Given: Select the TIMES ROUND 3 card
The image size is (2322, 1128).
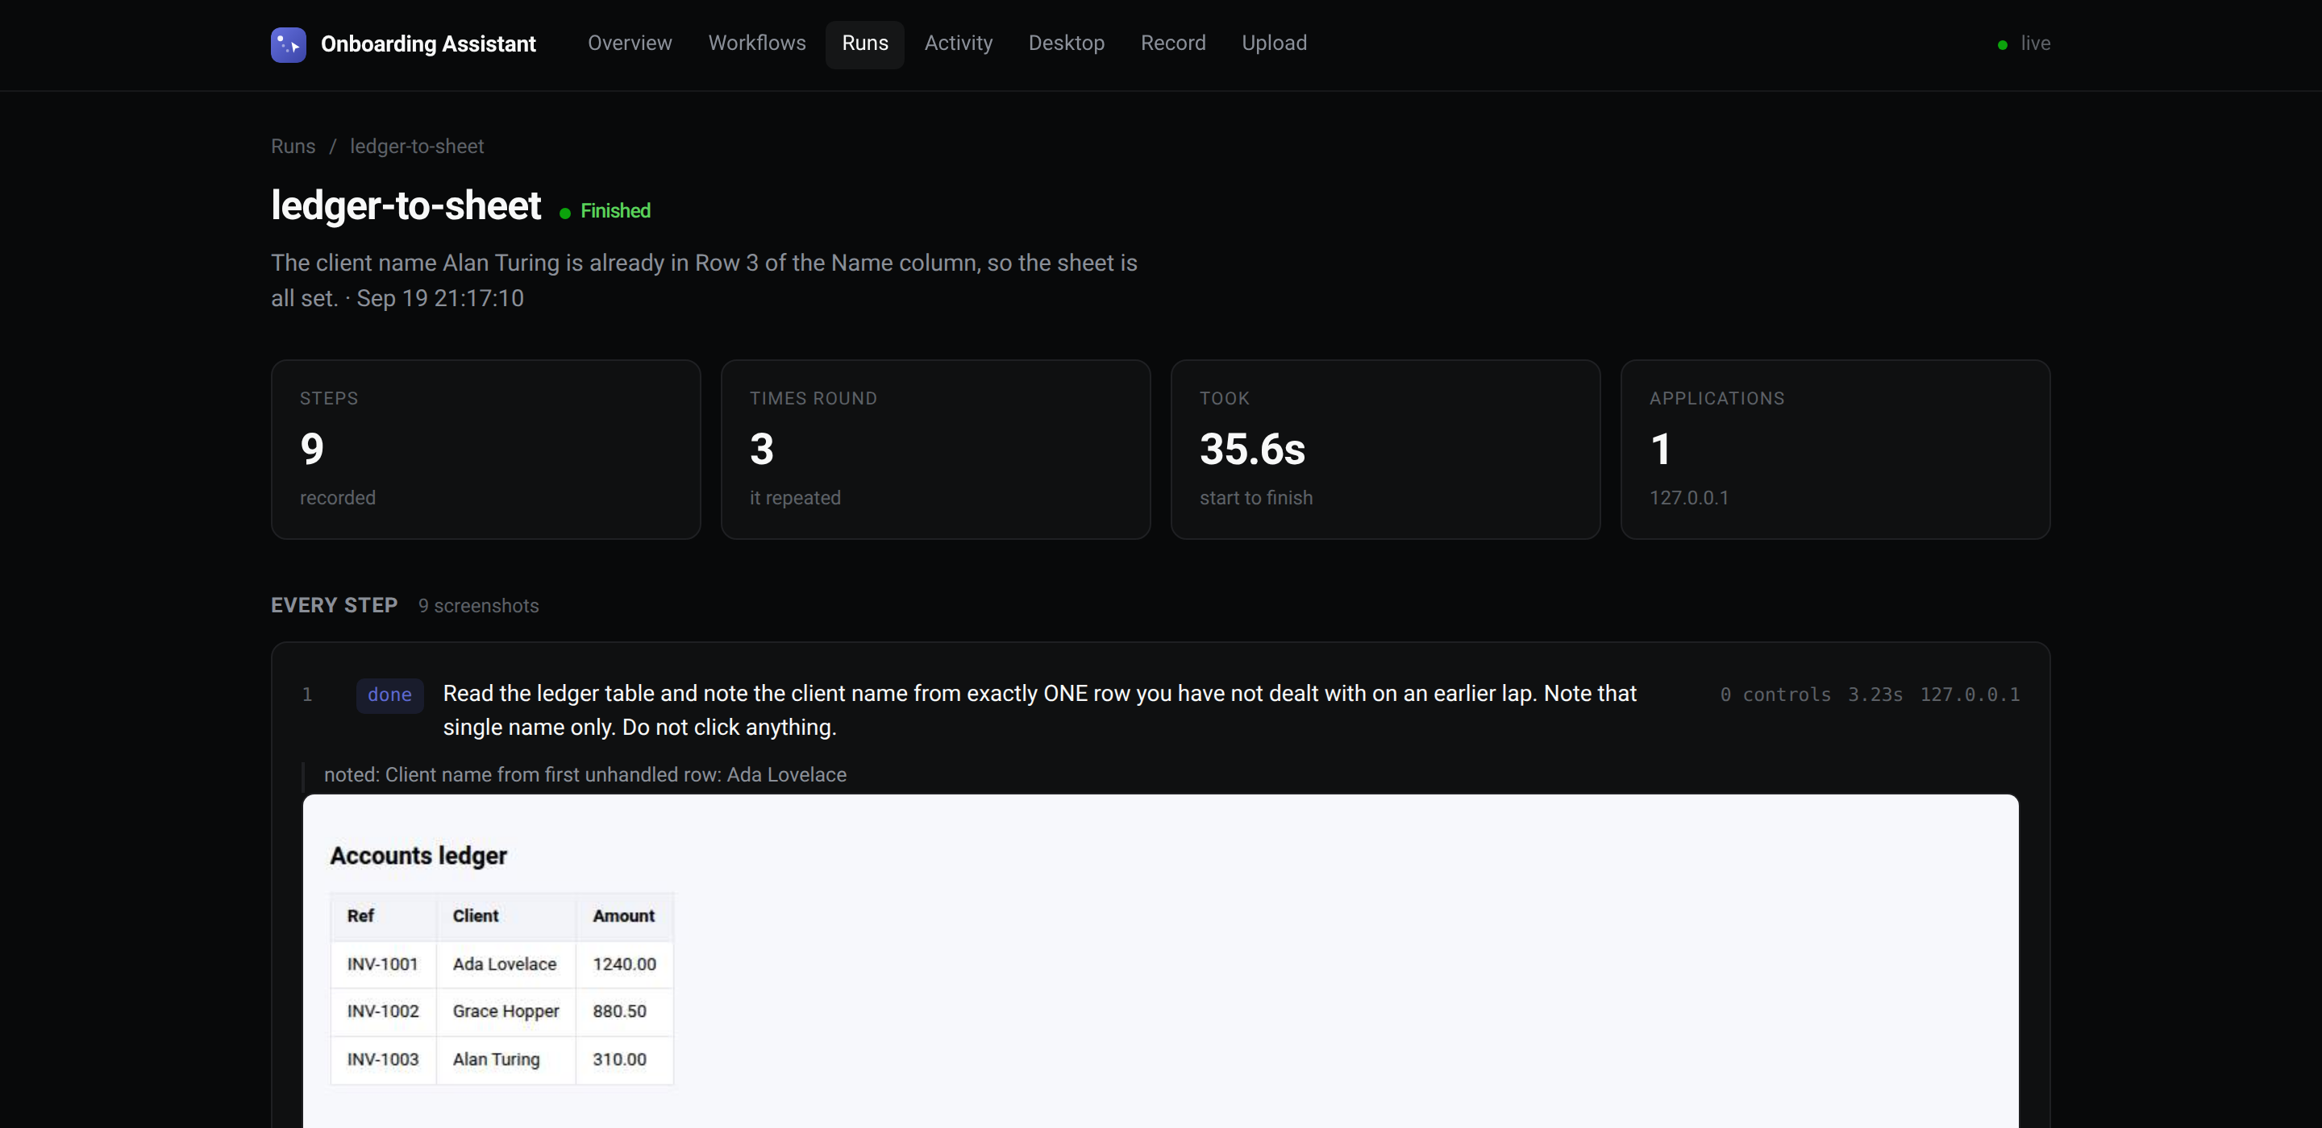Looking at the screenshot, I should click(935, 450).
